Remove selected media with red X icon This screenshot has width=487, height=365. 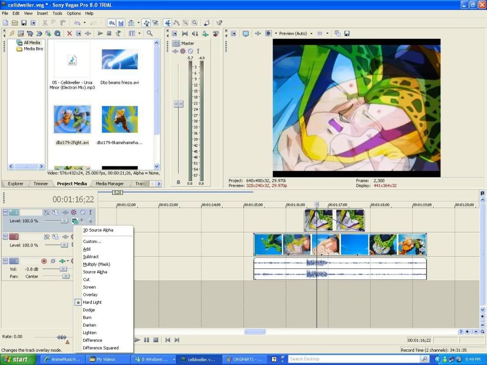(x=69, y=33)
